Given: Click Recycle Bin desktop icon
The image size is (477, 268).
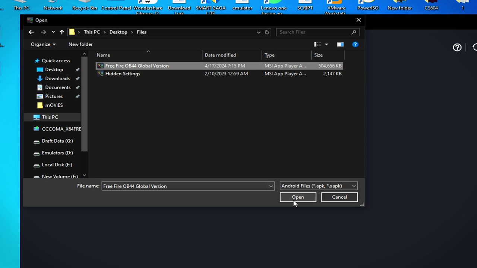Looking at the screenshot, I should 85,5.
